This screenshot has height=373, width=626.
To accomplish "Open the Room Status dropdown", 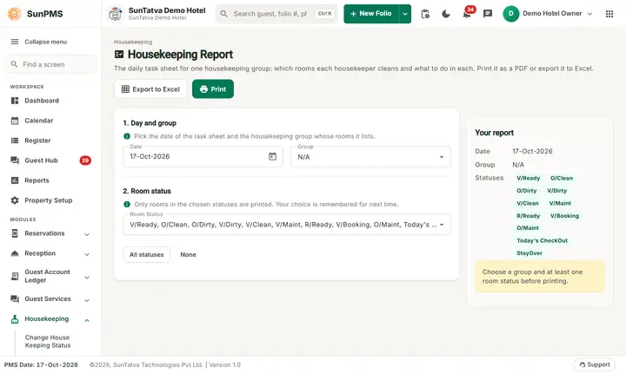I will coord(287,225).
